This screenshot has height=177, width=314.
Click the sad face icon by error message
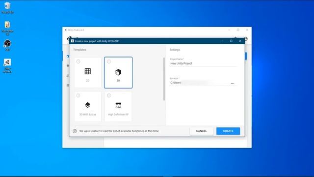75,131
